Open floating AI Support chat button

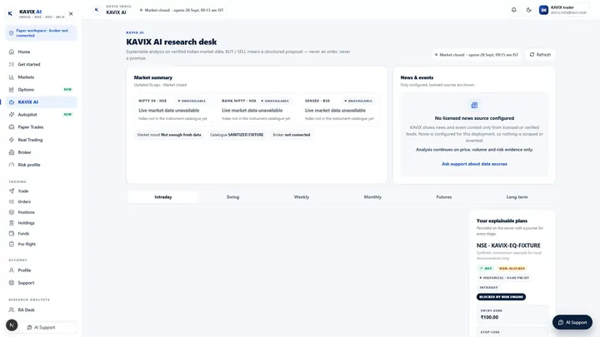[572, 323]
